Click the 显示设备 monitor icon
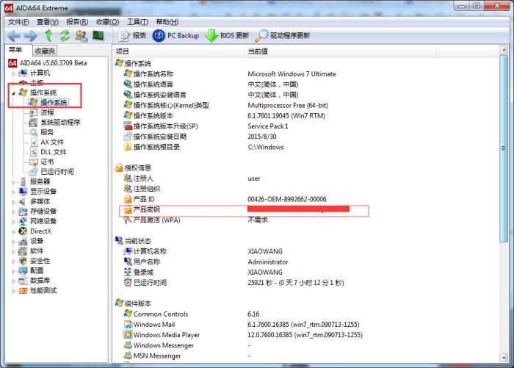514x368 pixels. tap(23, 191)
